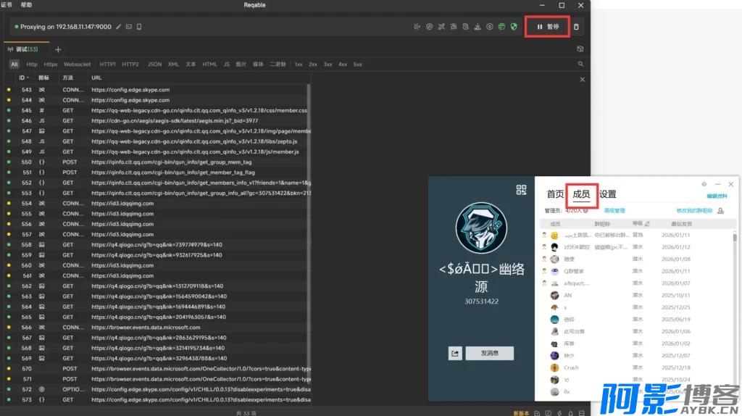Click the 发消息 button
742x416 pixels.
point(489,353)
